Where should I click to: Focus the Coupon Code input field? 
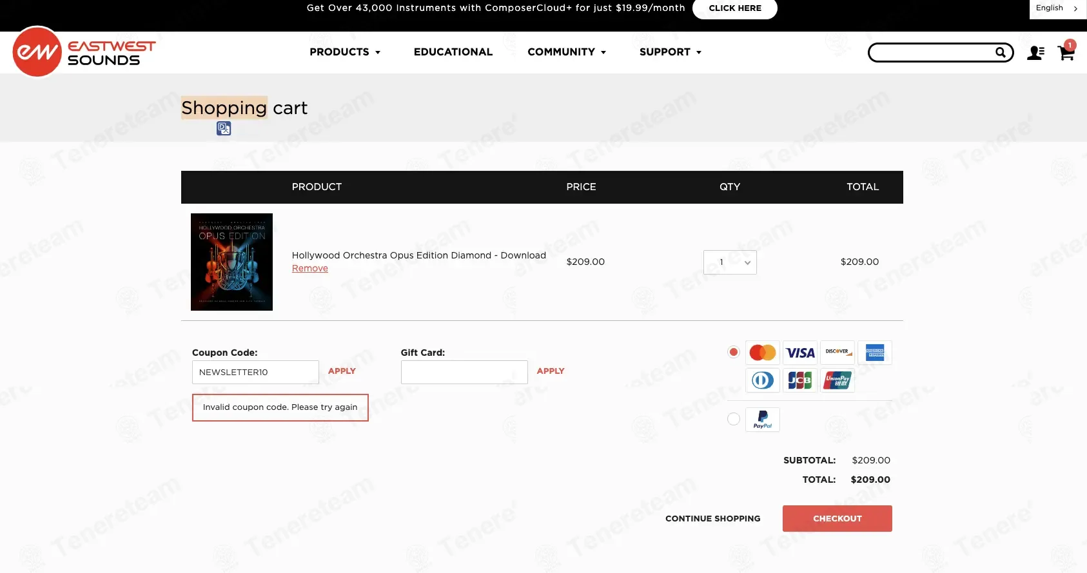[255, 373]
